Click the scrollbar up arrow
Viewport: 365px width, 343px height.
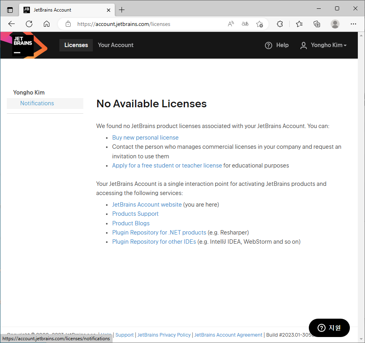pyautogui.click(x=361, y=35)
